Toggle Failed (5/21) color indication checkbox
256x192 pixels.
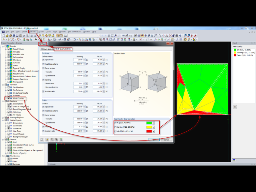click(x=115, y=131)
